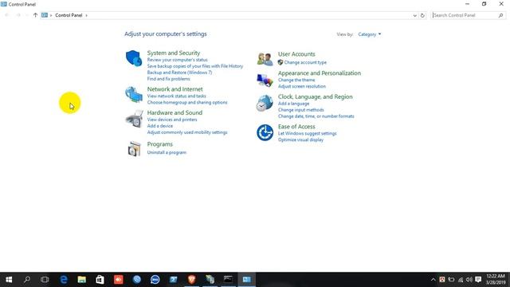This screenshot has height=287, width=510.
Task: Click the Control Panel icon in address bar
Action: click(45, 15)
